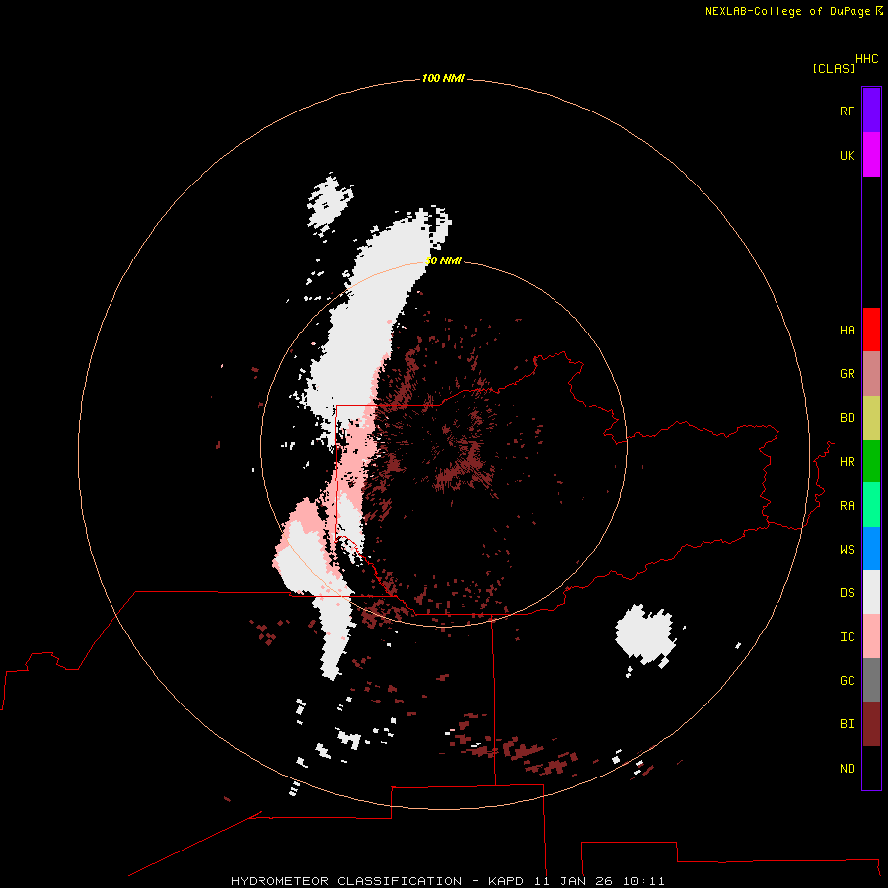Click the BI legend label

847,724
